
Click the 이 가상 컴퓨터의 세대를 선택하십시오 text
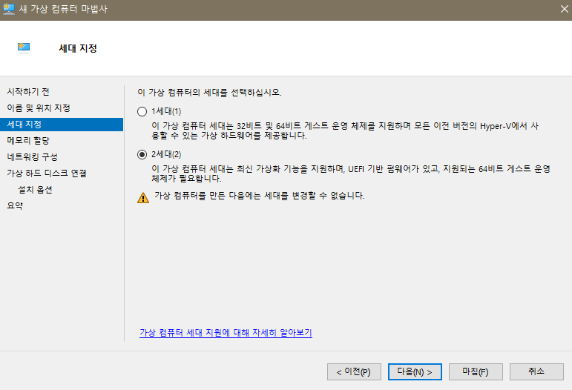[209, 92]
